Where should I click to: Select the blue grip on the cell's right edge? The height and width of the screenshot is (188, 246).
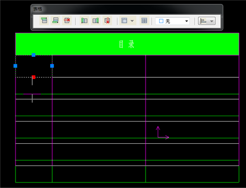tap(52, 66)
